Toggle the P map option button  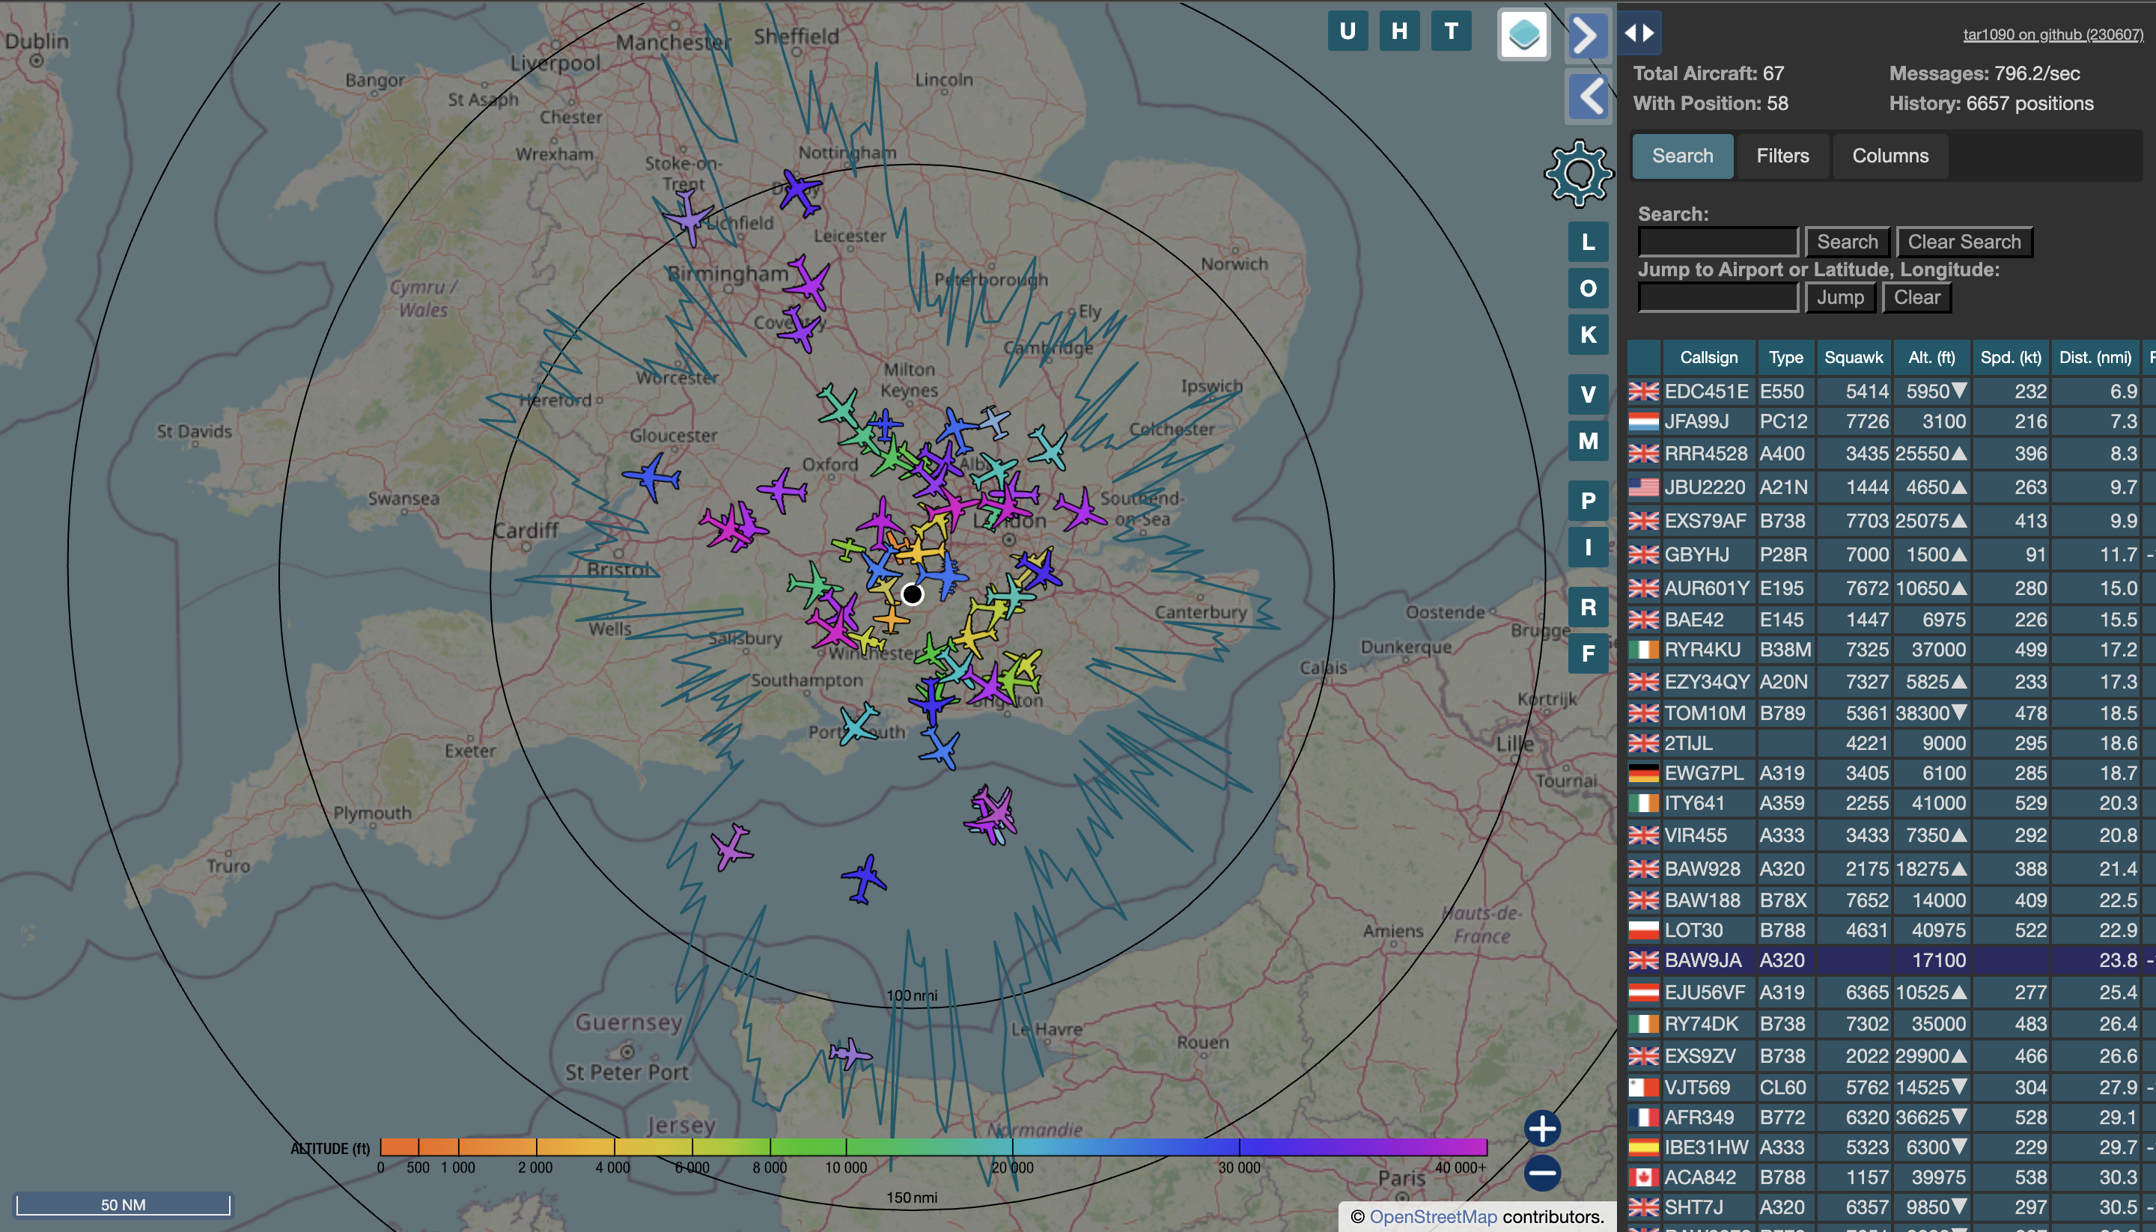tap(1587, 501)
